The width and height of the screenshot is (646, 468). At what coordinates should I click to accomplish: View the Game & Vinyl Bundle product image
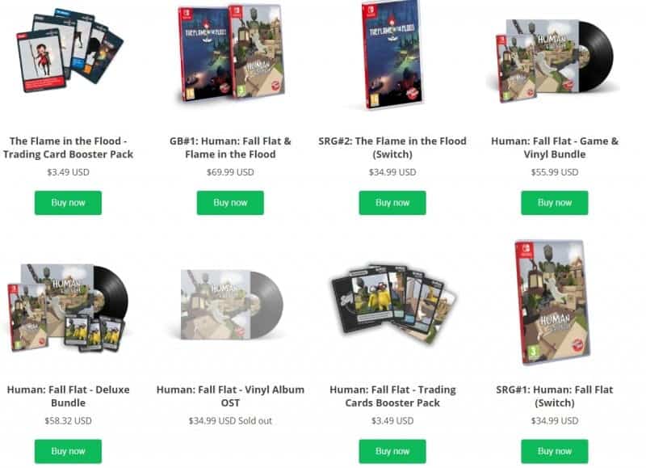[554, 60]
